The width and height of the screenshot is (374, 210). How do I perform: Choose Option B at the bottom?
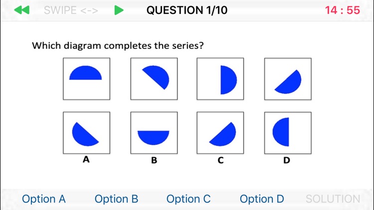coord(116,199)
